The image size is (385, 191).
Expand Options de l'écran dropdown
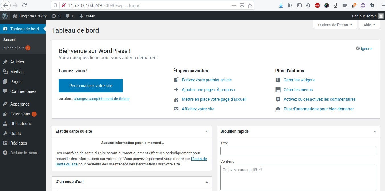[x=335, y=25]
